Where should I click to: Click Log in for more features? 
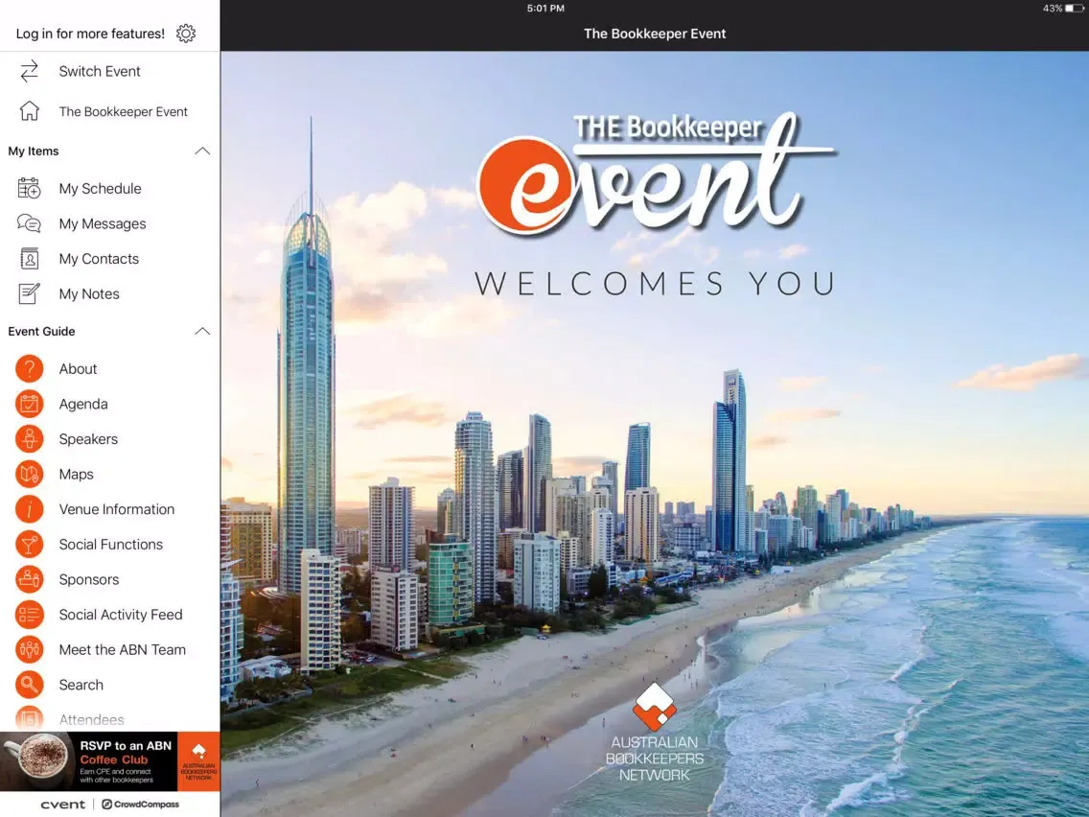click(90, 34)
